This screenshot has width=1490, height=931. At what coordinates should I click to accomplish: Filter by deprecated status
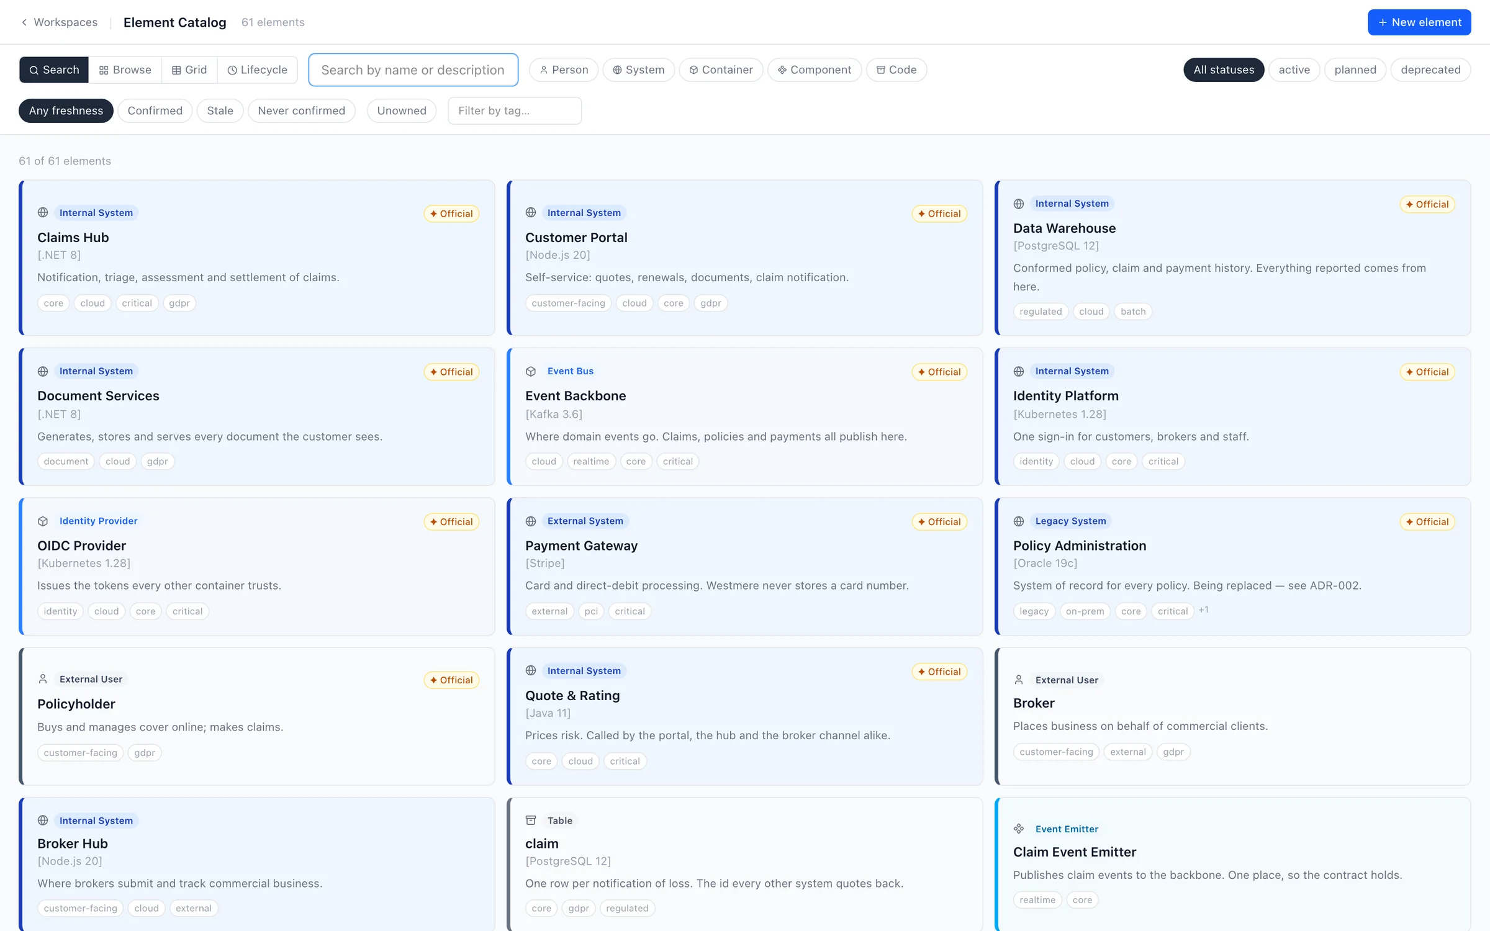[1430, 70]
